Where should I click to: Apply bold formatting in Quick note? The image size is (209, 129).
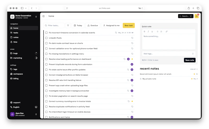click(x=144, y=32)
